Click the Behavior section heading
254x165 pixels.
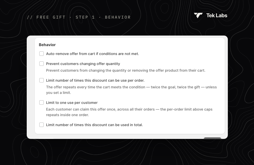point(47,45)
